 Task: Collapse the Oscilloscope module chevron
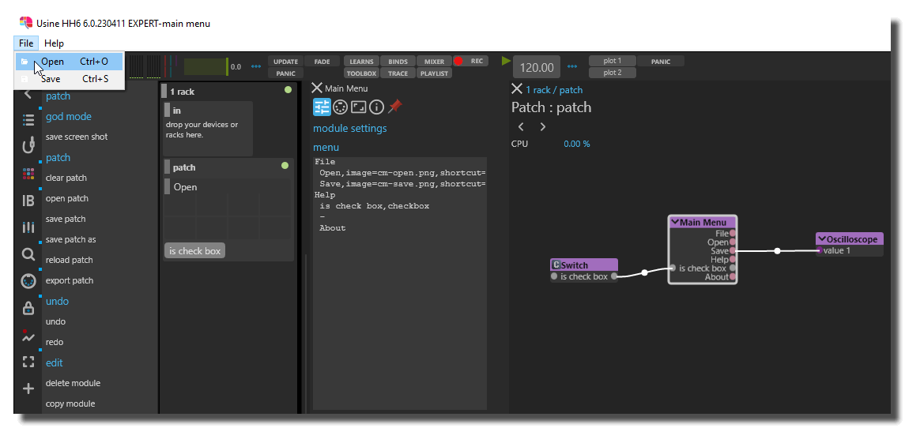click(822, 238)
